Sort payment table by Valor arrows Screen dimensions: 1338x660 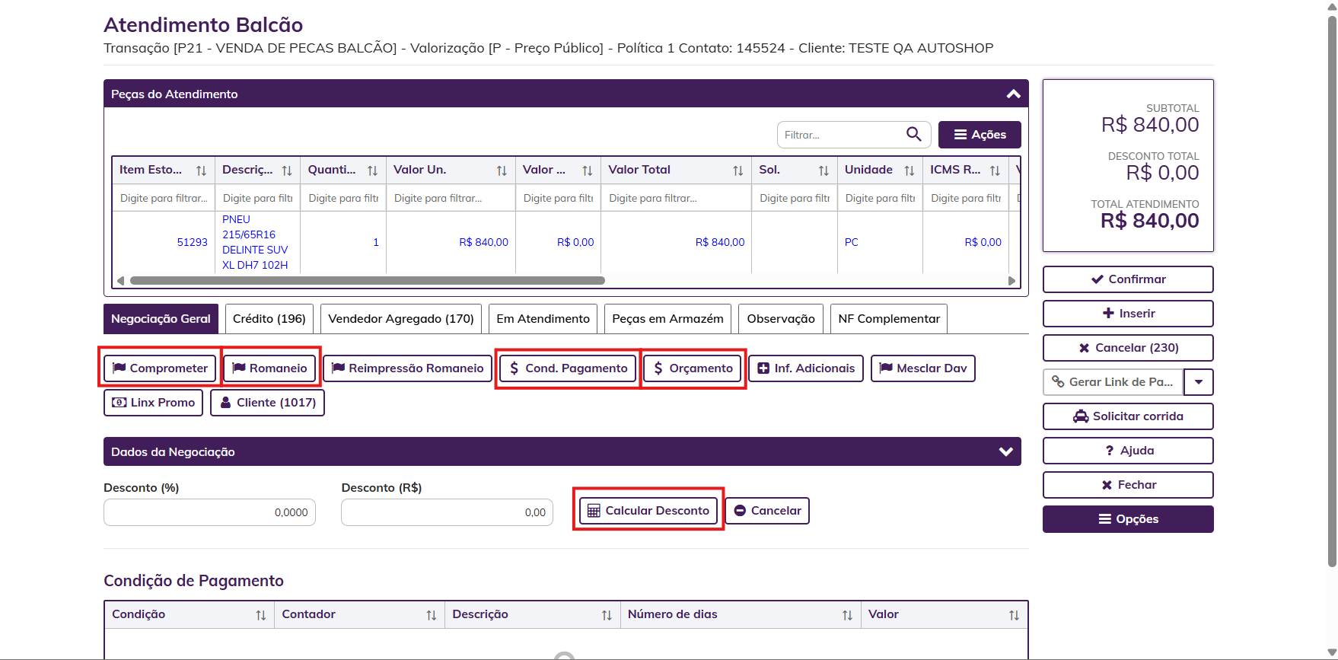(1014, 615)
